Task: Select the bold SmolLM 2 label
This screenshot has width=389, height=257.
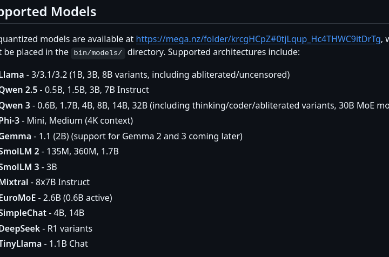Action: coord(19,151)
